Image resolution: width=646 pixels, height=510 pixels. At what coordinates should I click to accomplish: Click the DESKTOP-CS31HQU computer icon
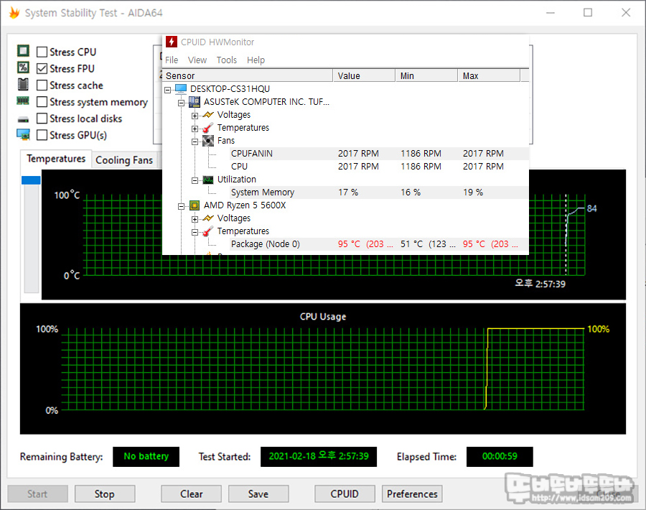[181, 88]
